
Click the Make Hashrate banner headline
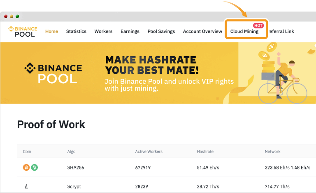pyautogui.click(x=152, y=65)
